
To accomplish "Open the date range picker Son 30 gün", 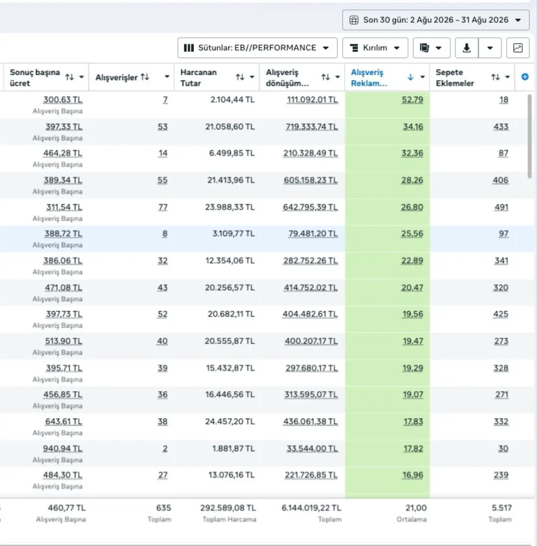I will (x=435, y=20).
